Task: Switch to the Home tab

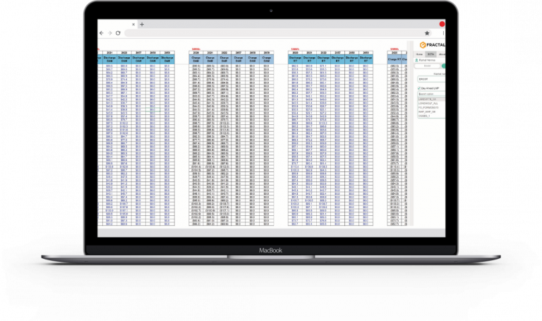Action: click(419, 54)
